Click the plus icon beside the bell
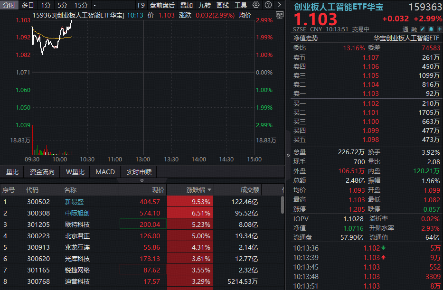The width and height of the screenshot is (443, 290). (x=439, y=29)
